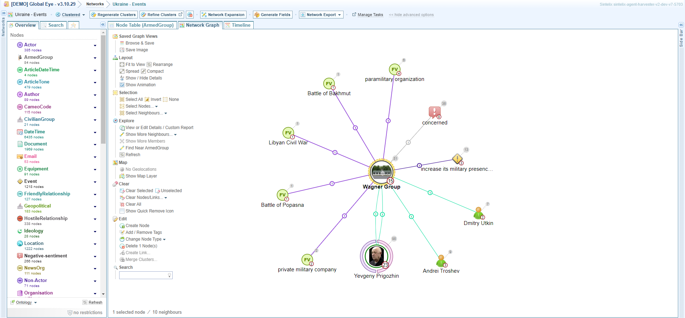The image size is (685, 318).
Task: Click the Network Expansion button
Action: coord(223,15)
